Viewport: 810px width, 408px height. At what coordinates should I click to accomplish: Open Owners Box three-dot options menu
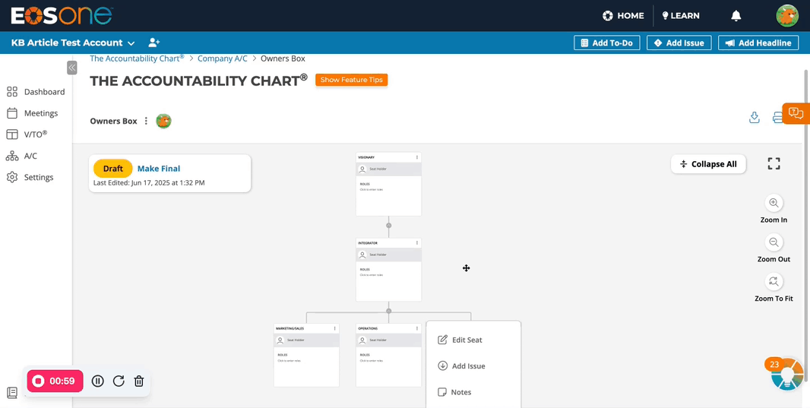pyautogui.click(x=146, y=121)
